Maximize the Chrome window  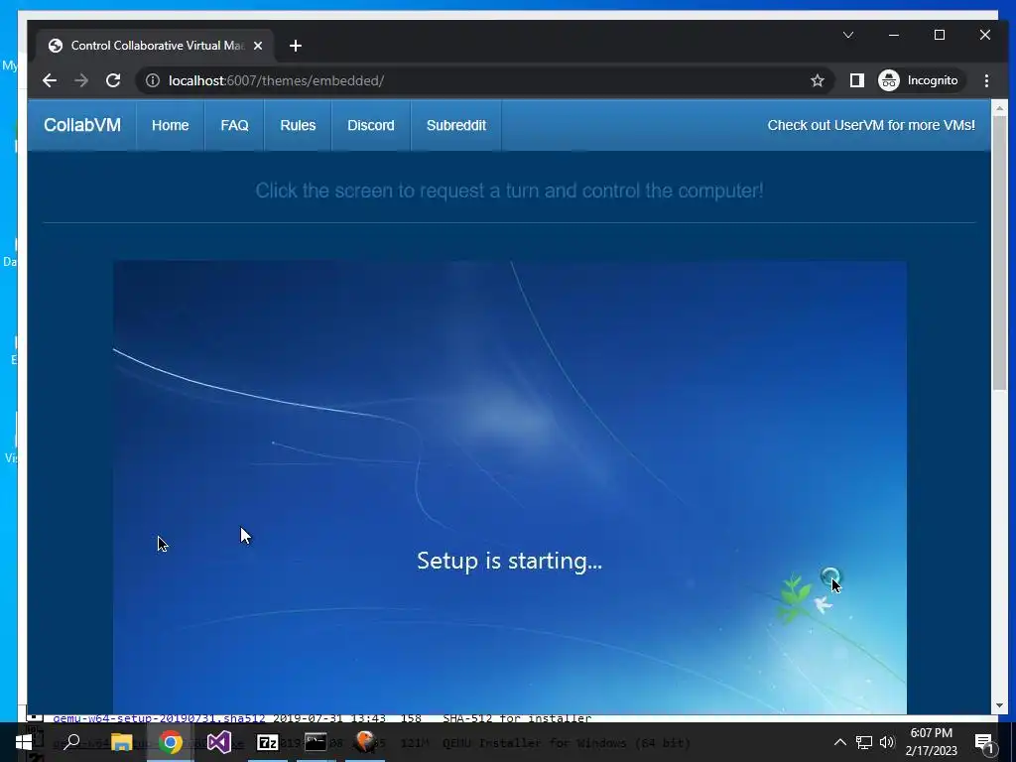[x=940, y=35]
